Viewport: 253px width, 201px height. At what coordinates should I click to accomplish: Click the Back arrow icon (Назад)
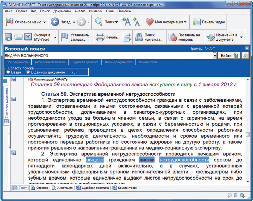click(55, 22)
